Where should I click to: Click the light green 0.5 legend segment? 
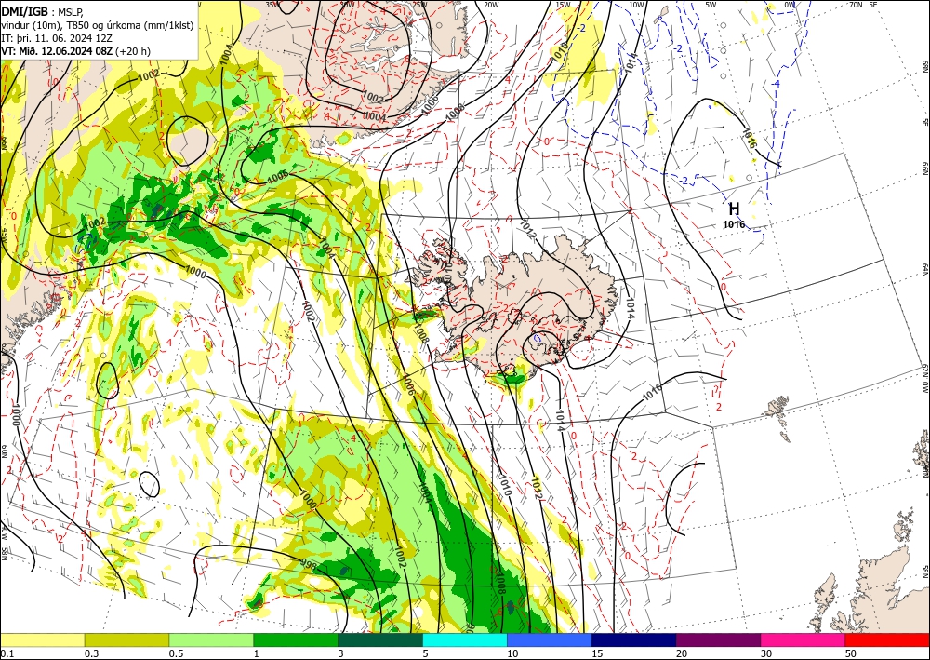coord(211,640)
